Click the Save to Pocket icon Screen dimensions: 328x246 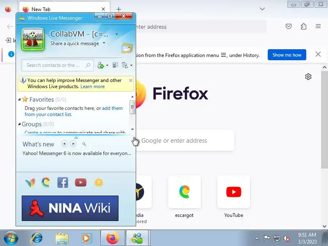(x=289, y=26)
